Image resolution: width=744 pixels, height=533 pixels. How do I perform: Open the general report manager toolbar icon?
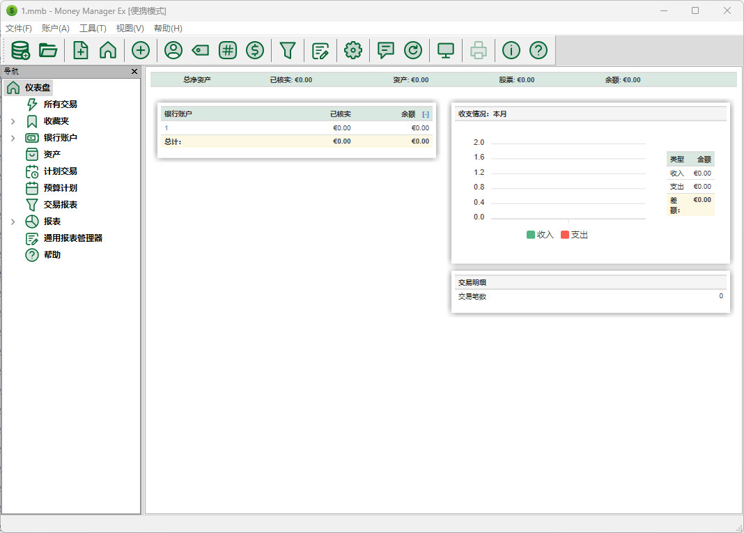pos(320,50)
